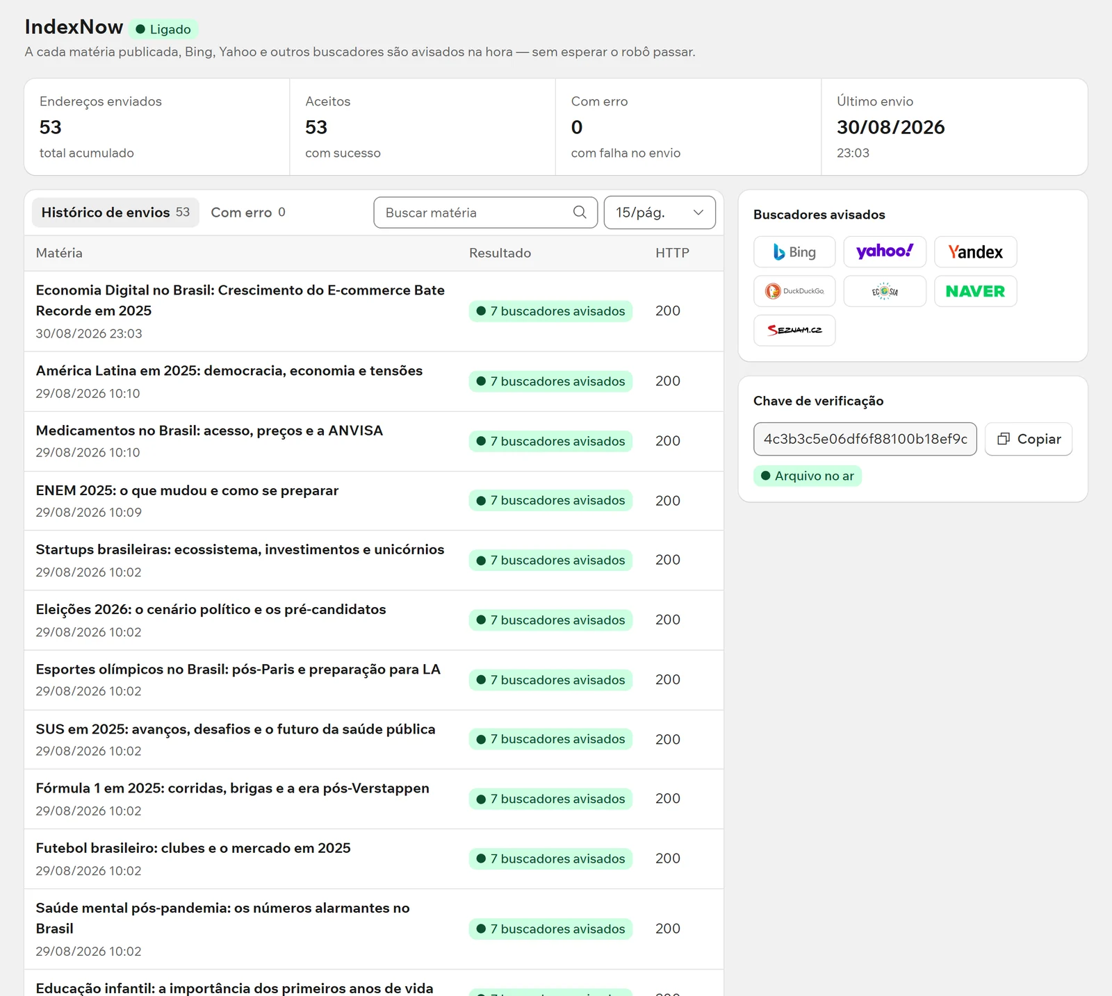Open Startups brasileiras article title
Viewport: 1112px width, 996px height.
(x=240, y=549)
